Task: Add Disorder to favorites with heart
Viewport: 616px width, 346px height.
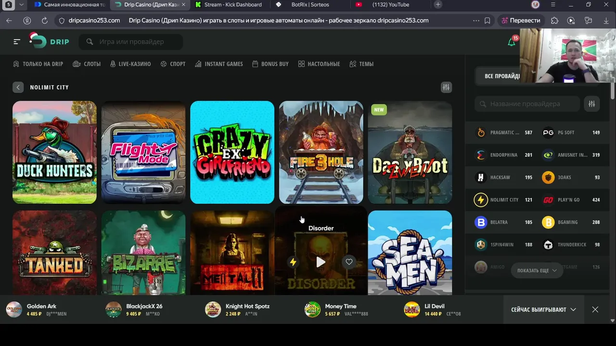Action: click(349, 262)
